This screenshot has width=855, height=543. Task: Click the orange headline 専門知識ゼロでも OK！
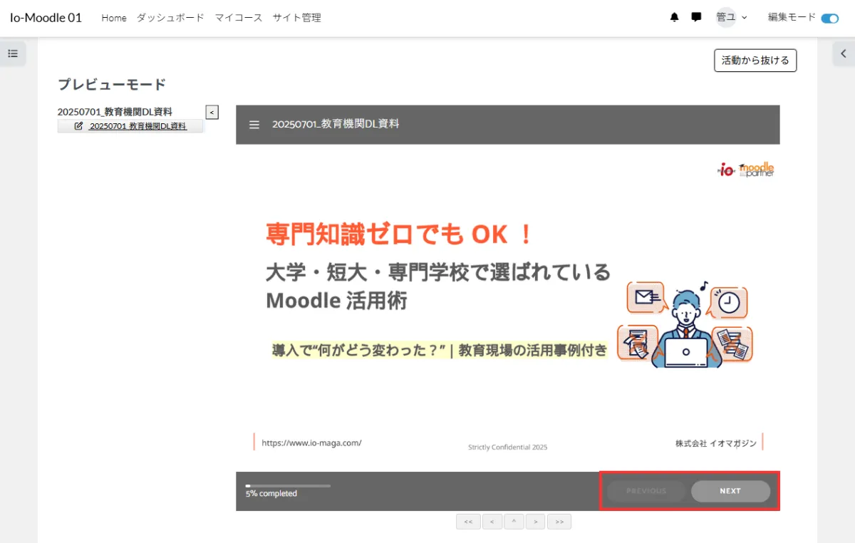pyautogui.click(x=400, y=233)
